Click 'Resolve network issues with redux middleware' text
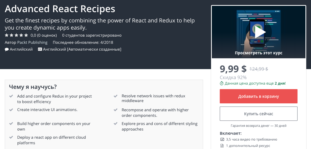Image resolution: width=311 pixels, height=149 pixels. 153,98
